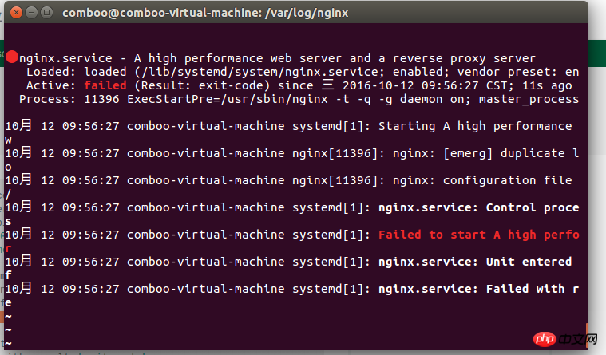
Task: Select bold "nginx.service: Failed with r" text
Action: coord(478,289)
